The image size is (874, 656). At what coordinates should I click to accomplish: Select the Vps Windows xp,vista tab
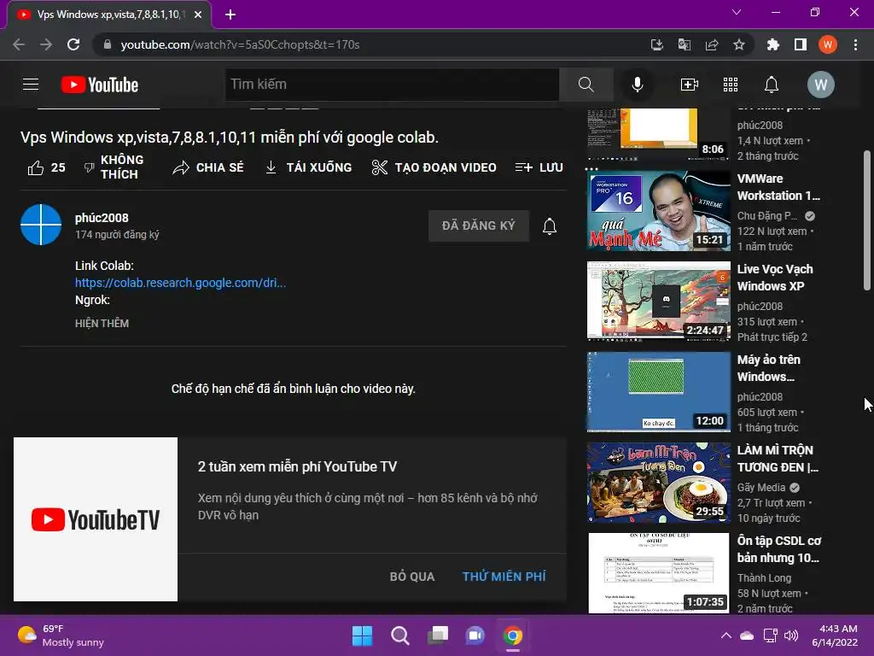tap(109, 15)
